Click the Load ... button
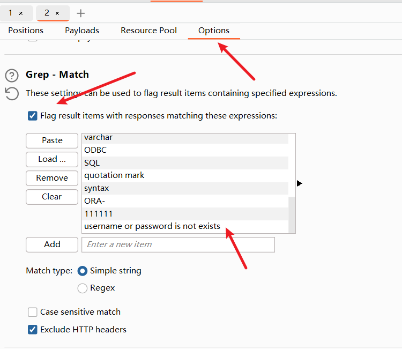Screen dimensions: 402x349 point(52,159)
